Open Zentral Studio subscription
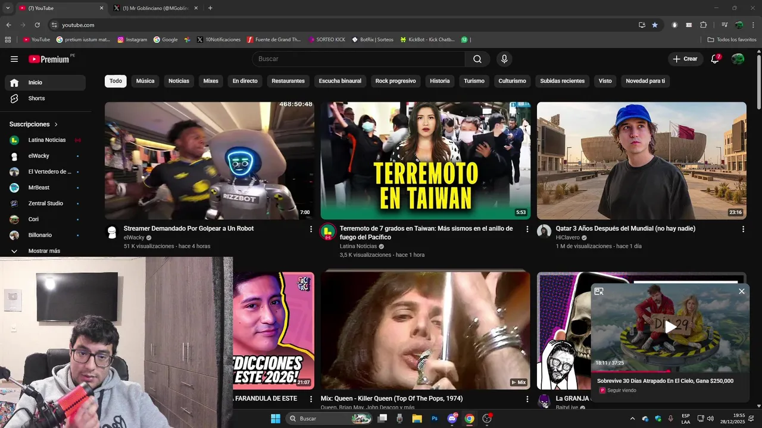The width and height of the screenshot is (762, 428). (45, 203)
